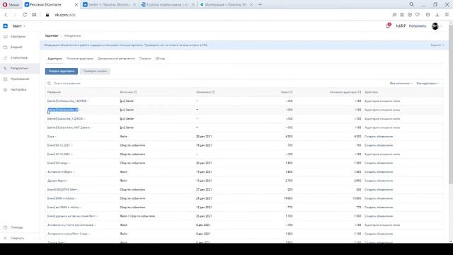Click the 1,65 ₽ balance amount
The height and width of the screenshot is (255, 453).
(401, 26)
